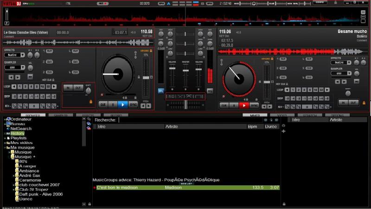
Task: Expand the Club St Tropez folder
Action: click(x=14, y=189)
